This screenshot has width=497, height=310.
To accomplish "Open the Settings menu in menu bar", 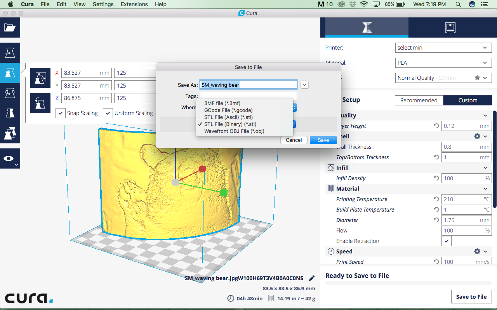I will 103,4.
